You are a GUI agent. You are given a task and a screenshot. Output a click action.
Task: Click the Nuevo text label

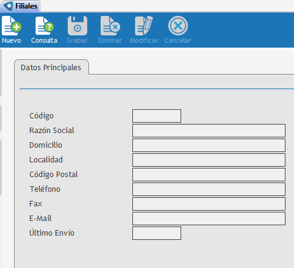click(x=12, y=40)
